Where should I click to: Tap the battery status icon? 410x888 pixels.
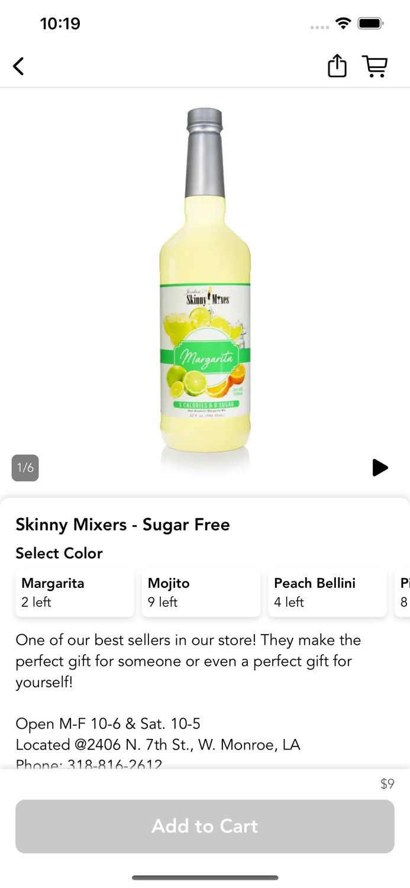click(x=371, y=23)
